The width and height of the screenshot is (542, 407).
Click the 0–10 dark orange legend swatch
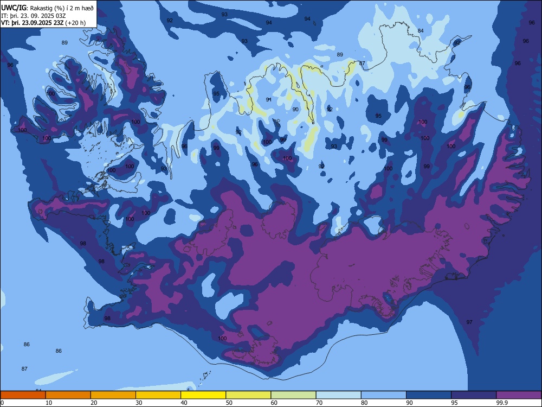point(23,395)
